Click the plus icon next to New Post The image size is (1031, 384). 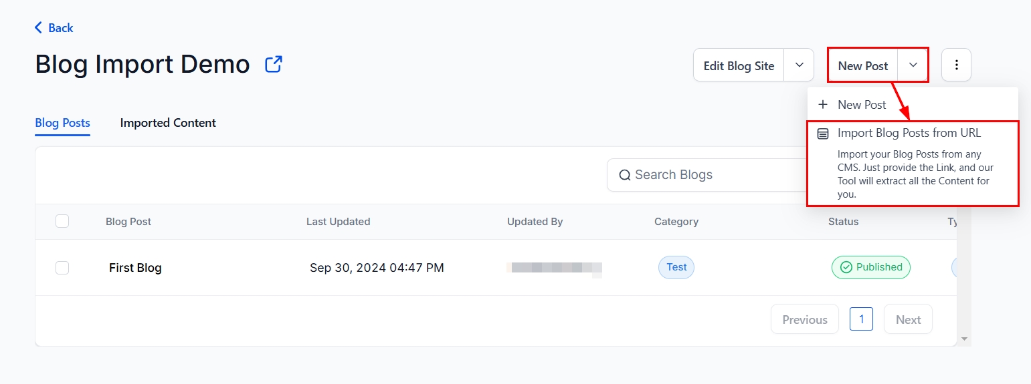(823, 104)
